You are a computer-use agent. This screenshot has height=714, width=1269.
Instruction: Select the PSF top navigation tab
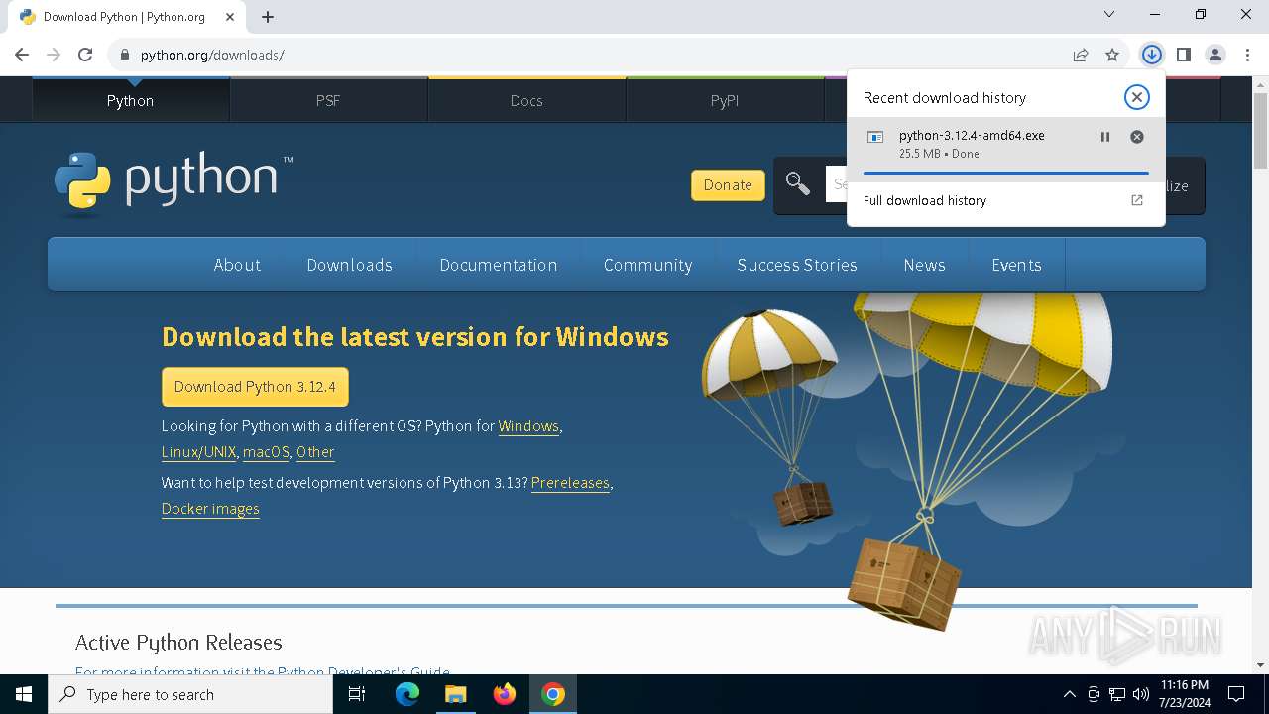pyautogui.click(x=328, y=100)
